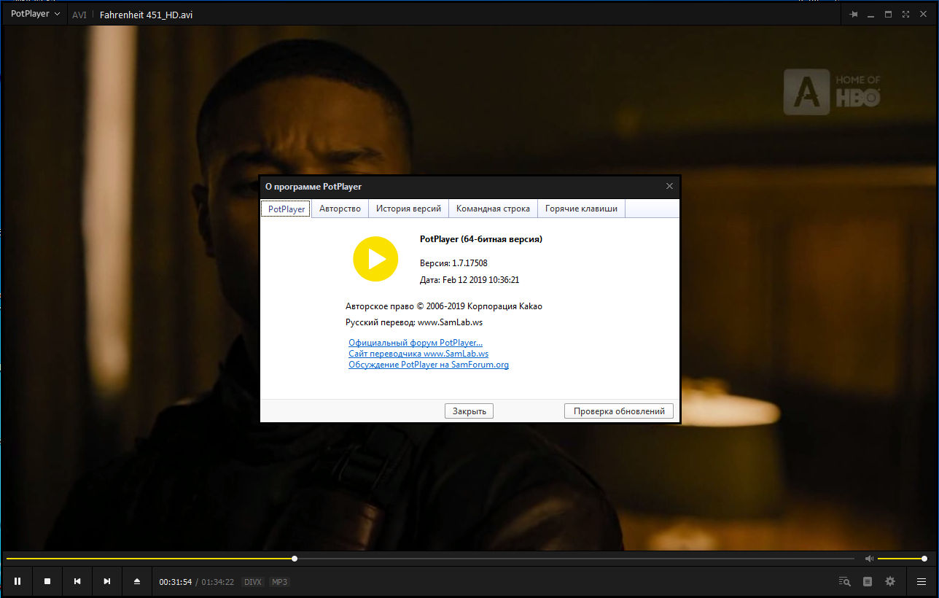Skip to the previous file
939x598 pixels.
[77, 581]
